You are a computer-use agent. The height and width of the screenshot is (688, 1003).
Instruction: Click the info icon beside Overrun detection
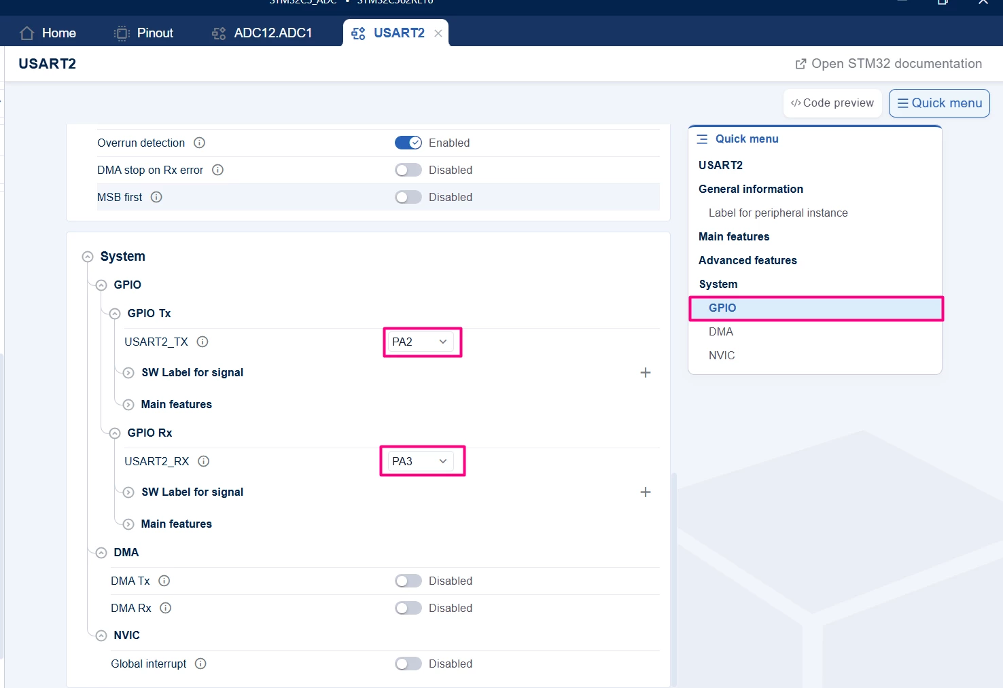point(199,143)
